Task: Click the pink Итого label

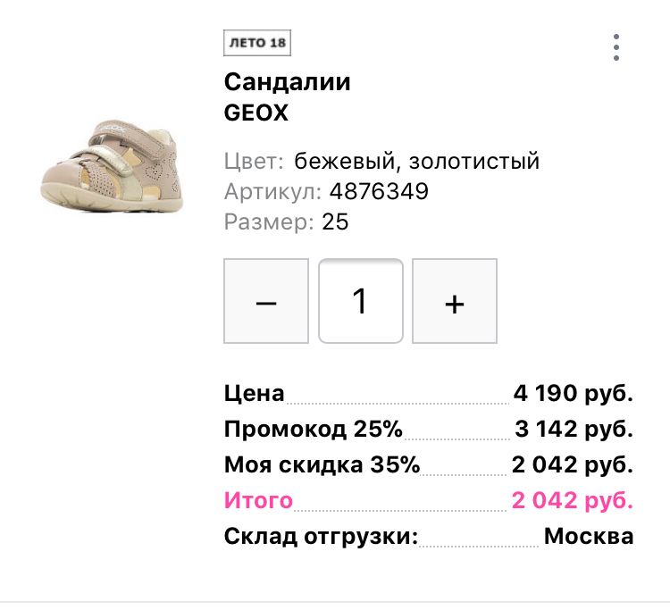Action: 258,500
